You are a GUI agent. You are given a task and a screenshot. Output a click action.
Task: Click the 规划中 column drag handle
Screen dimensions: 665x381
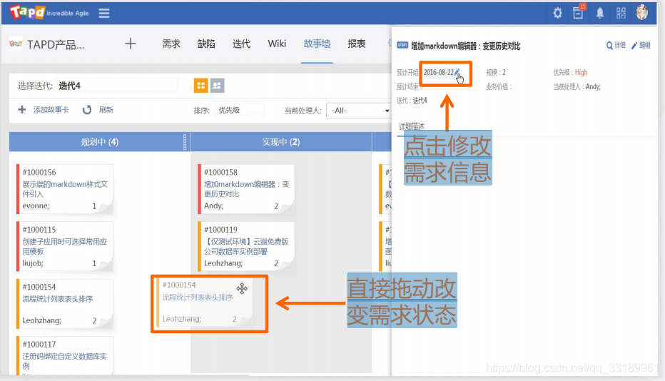(185, 142)
